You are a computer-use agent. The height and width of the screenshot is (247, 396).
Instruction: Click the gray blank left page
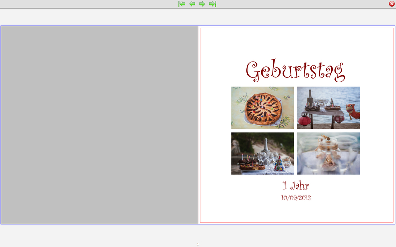pos(99,124)
